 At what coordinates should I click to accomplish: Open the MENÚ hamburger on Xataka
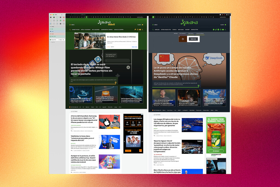(153, 24)
